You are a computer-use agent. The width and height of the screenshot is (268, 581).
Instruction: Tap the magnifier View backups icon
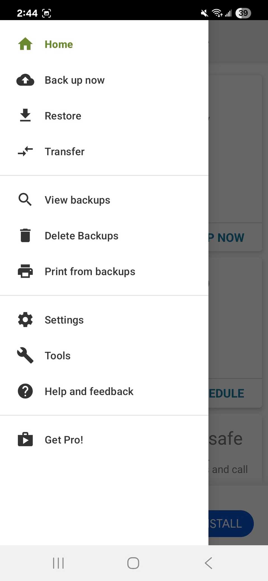coord(25,199)
